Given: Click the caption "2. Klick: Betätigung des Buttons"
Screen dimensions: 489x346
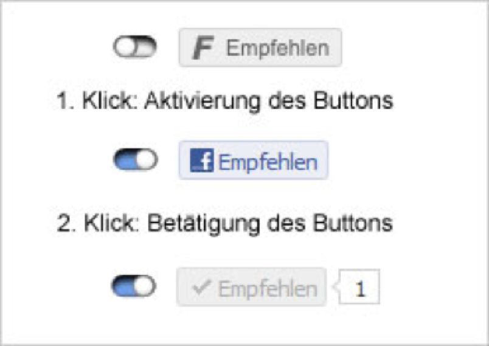Looking at the screenshot, I should [225, 223].
